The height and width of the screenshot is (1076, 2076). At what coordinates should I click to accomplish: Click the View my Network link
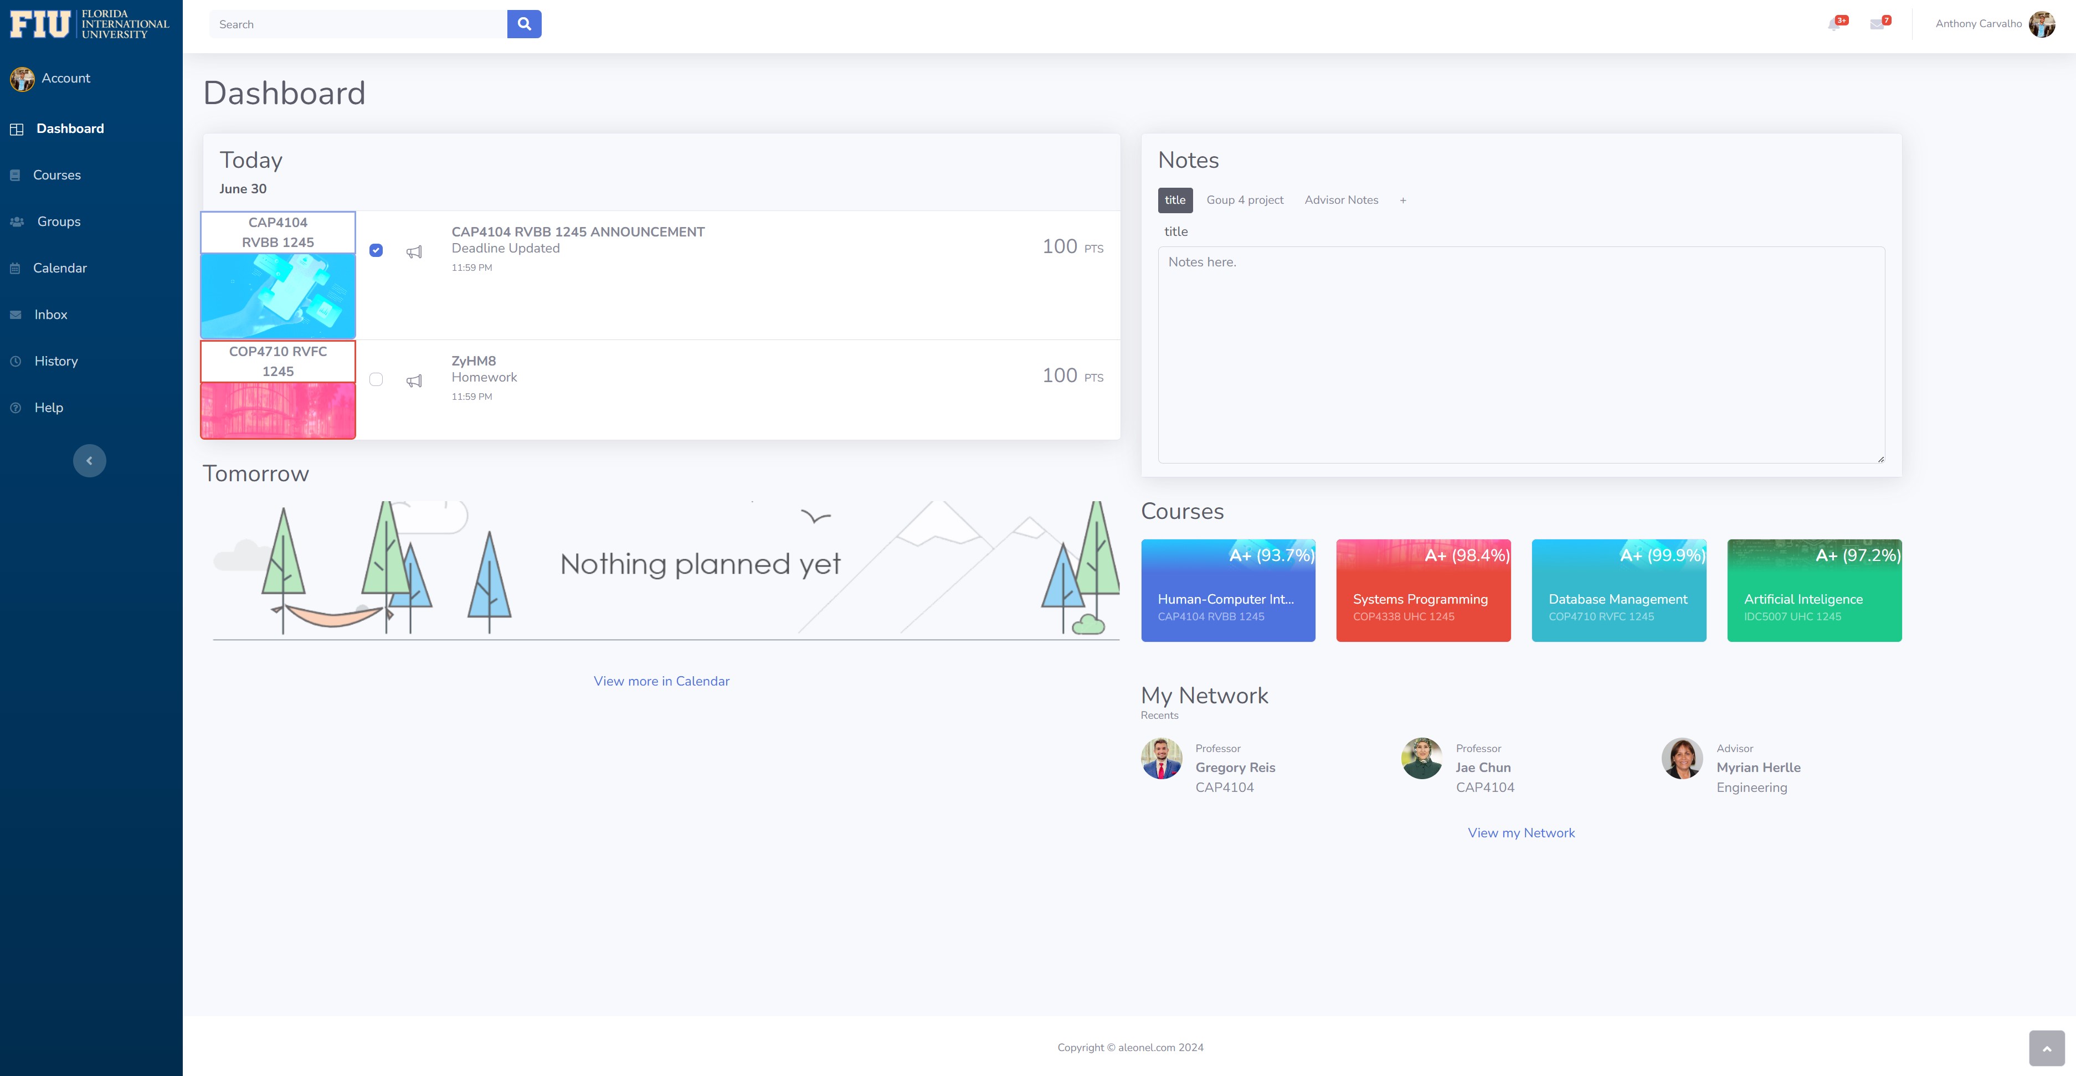[1521, 832]
